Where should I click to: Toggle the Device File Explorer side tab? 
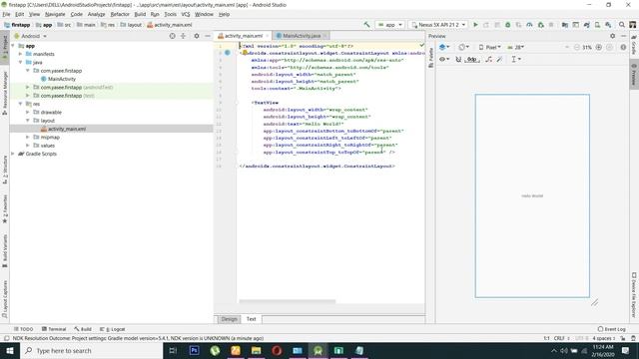[634, 295]
